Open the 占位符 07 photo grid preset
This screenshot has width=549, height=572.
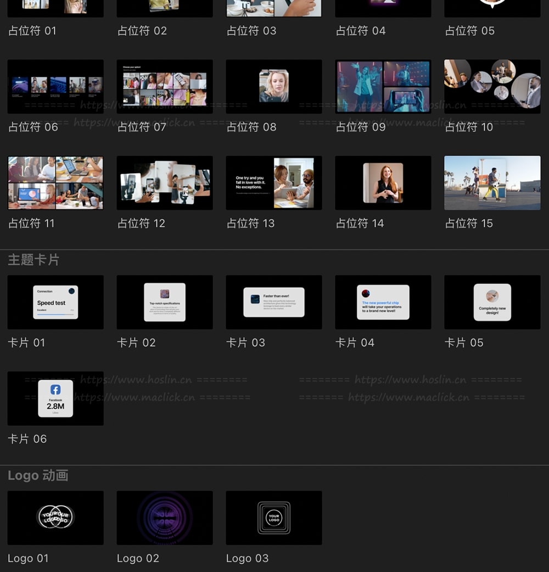[165, 87]
